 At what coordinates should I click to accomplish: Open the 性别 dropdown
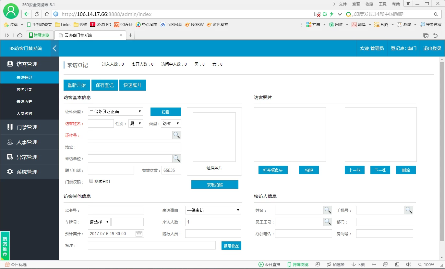pos(136,123)
